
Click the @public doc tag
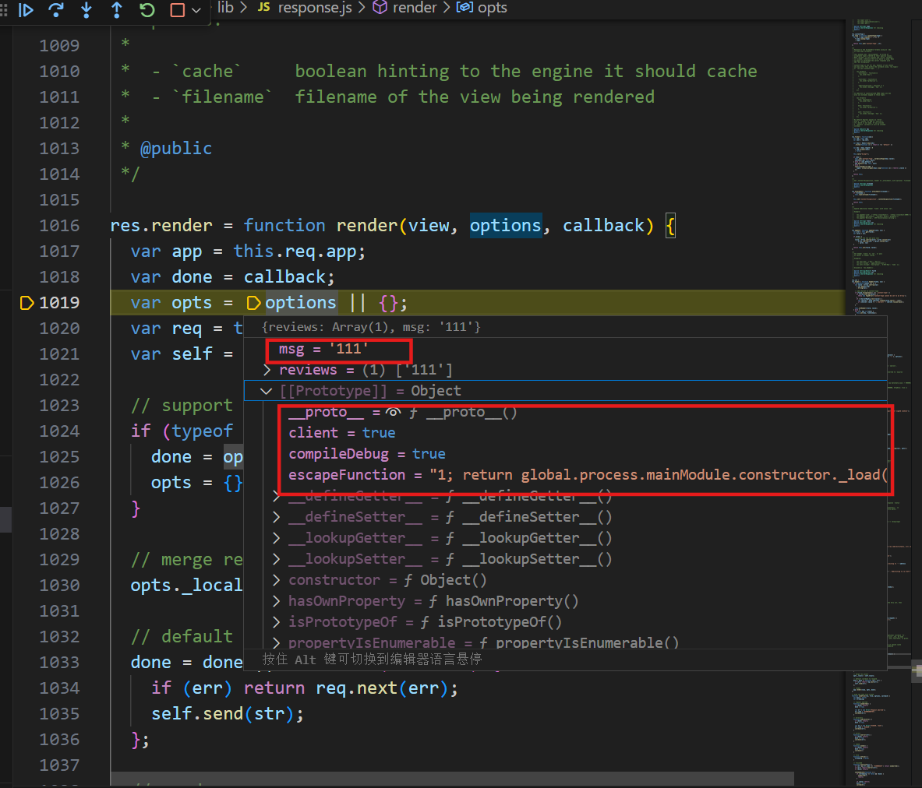coord(176,149)
